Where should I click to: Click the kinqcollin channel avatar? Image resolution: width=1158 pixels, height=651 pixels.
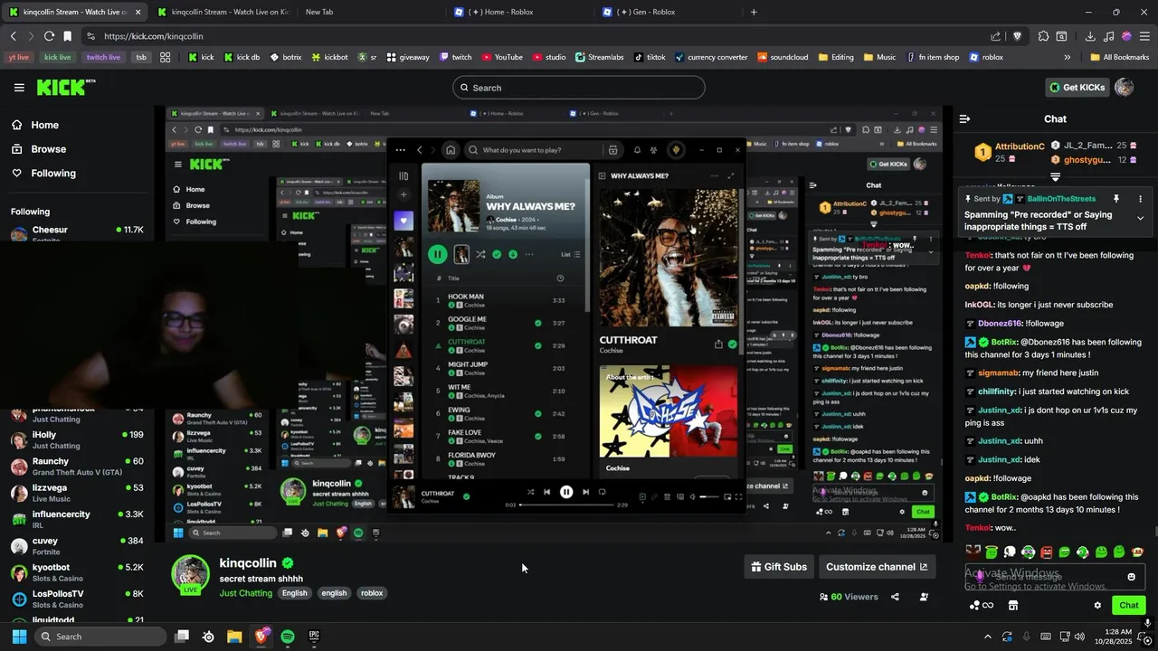(x=191, y=575)
